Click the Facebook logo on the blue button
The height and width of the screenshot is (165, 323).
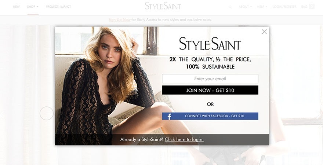[x=169, y=116]
